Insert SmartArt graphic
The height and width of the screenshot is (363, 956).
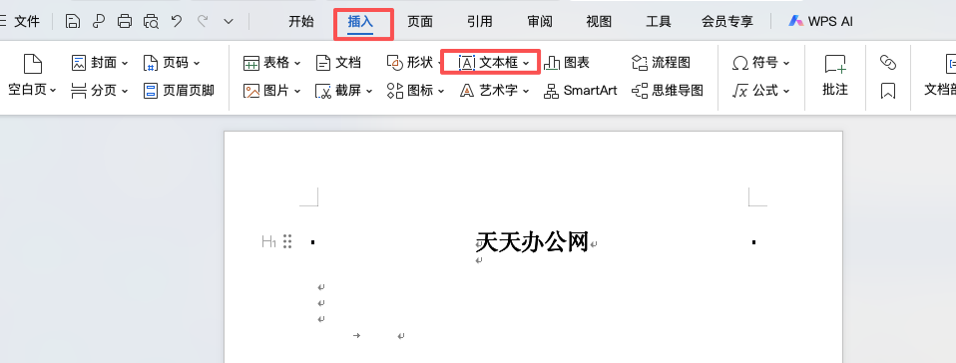(x=580, y=91)
